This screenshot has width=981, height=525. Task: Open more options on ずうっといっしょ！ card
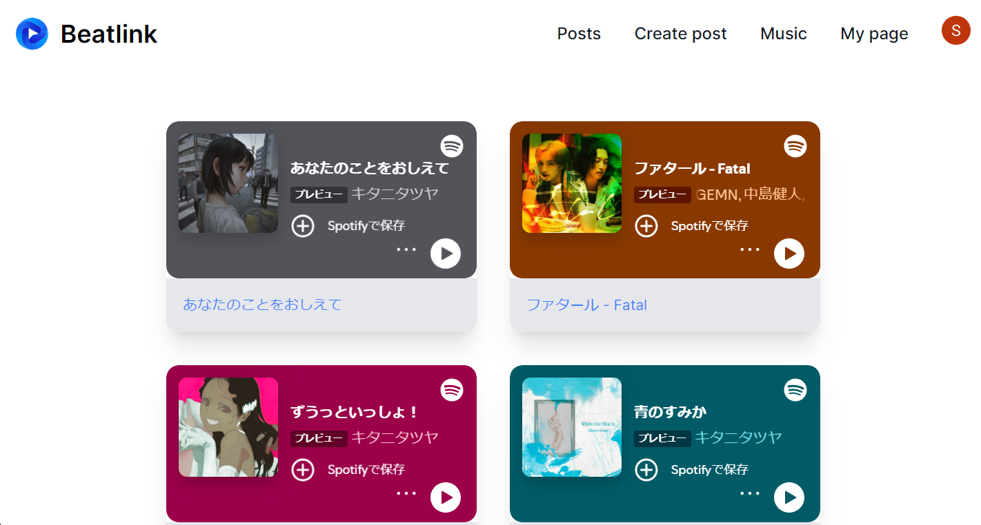click(x=406, y=493)
